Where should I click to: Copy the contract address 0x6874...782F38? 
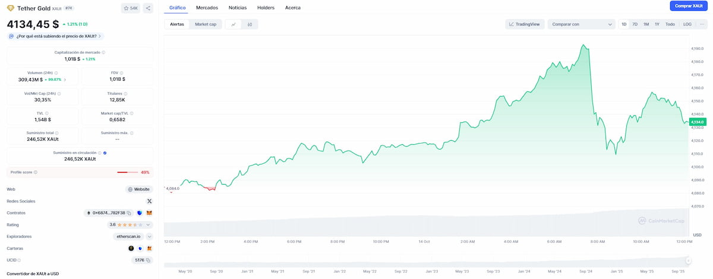coord(130,213)
